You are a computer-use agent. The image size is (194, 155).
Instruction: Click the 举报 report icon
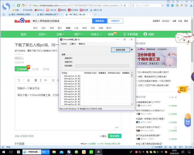[46, 69]
